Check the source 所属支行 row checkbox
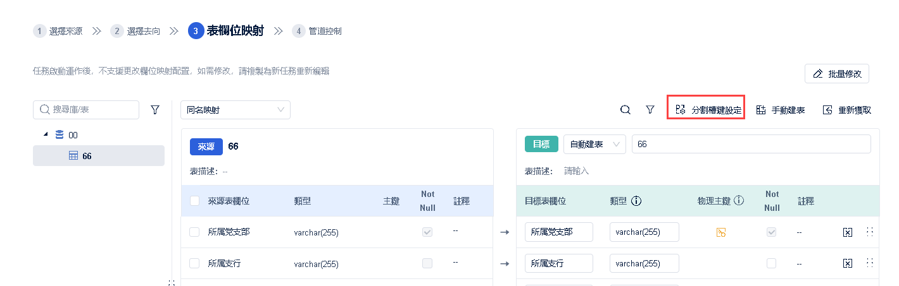This screenshot has height=286, width=899. point(194,263)
